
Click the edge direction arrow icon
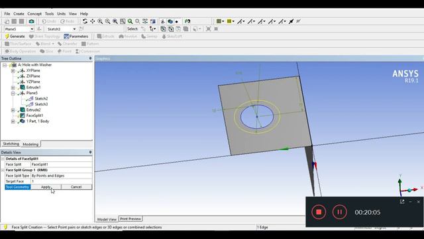[291, 21]
